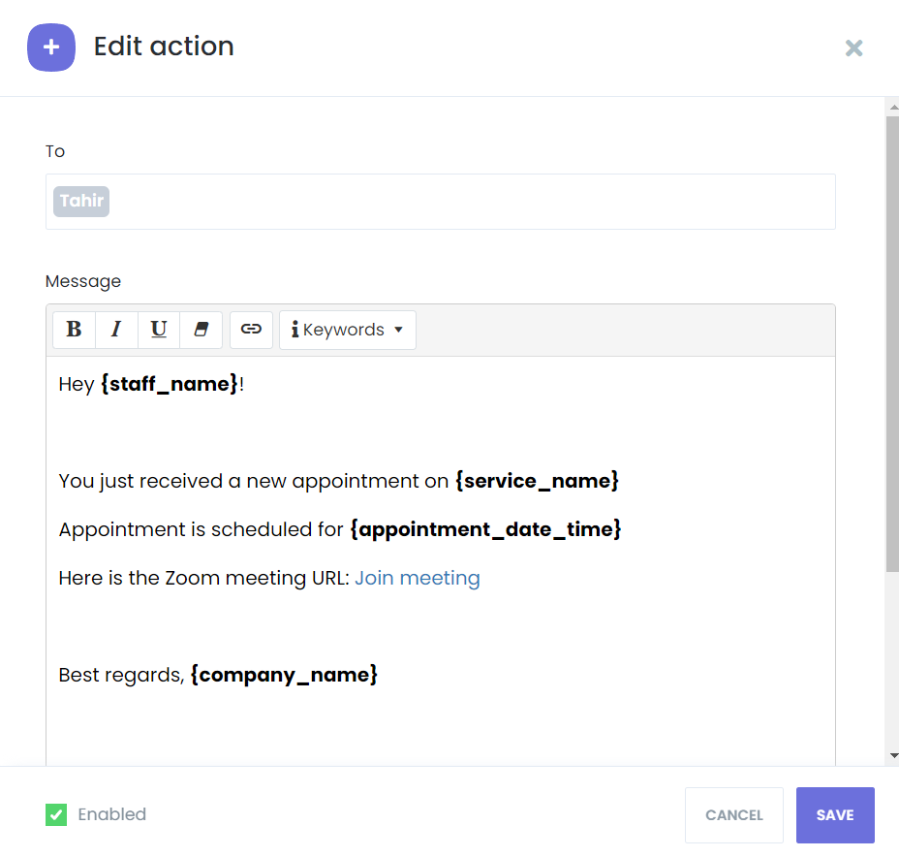Click the {service_name} keyword in message body
Viewport: 899px width, 857px height.
click(538, 481)
